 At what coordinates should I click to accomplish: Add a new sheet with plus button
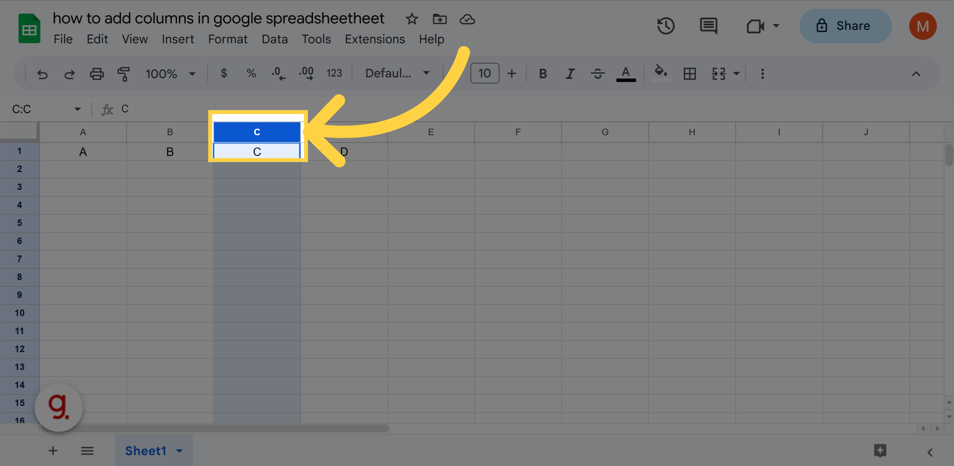[53, 451]
